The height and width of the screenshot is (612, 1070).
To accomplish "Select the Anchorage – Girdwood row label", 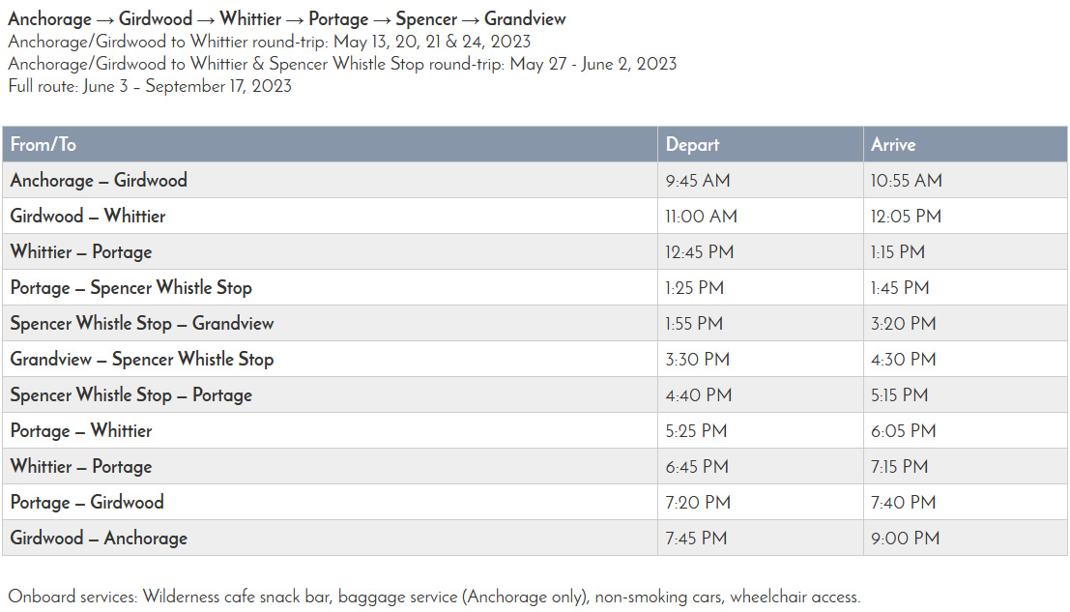I will 99,181.
